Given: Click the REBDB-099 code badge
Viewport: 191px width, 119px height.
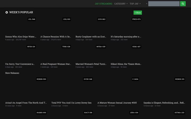Looking at the screenshot, I should [41, 79].
